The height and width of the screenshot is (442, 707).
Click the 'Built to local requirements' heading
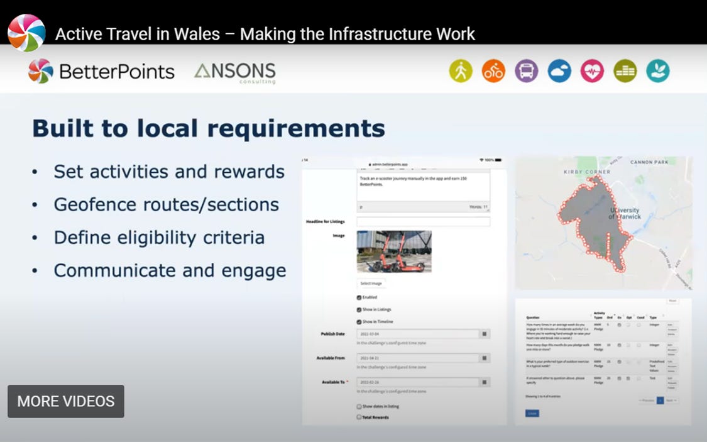point(209,128)
